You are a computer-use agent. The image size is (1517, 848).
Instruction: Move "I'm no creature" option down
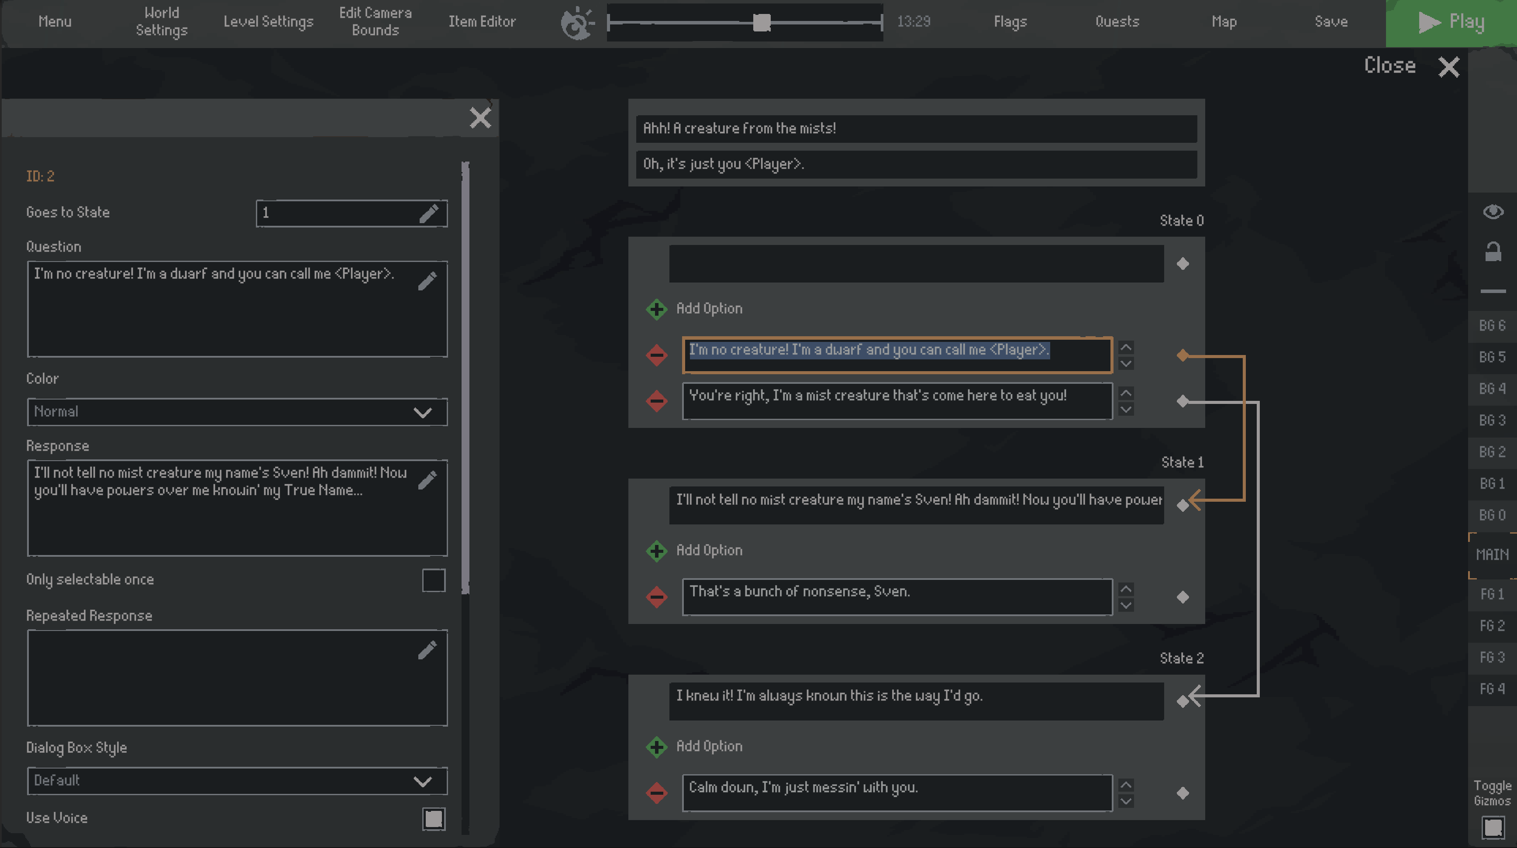[1125, 363]
